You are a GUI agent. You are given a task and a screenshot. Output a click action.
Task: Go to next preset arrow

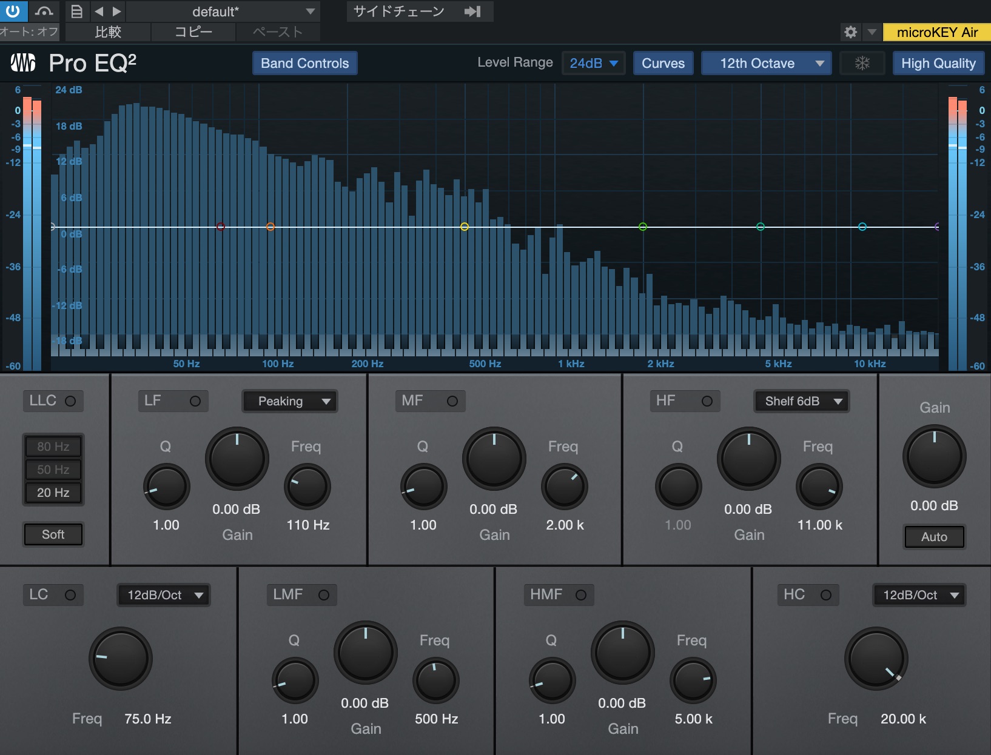click(x=117, y=11)
